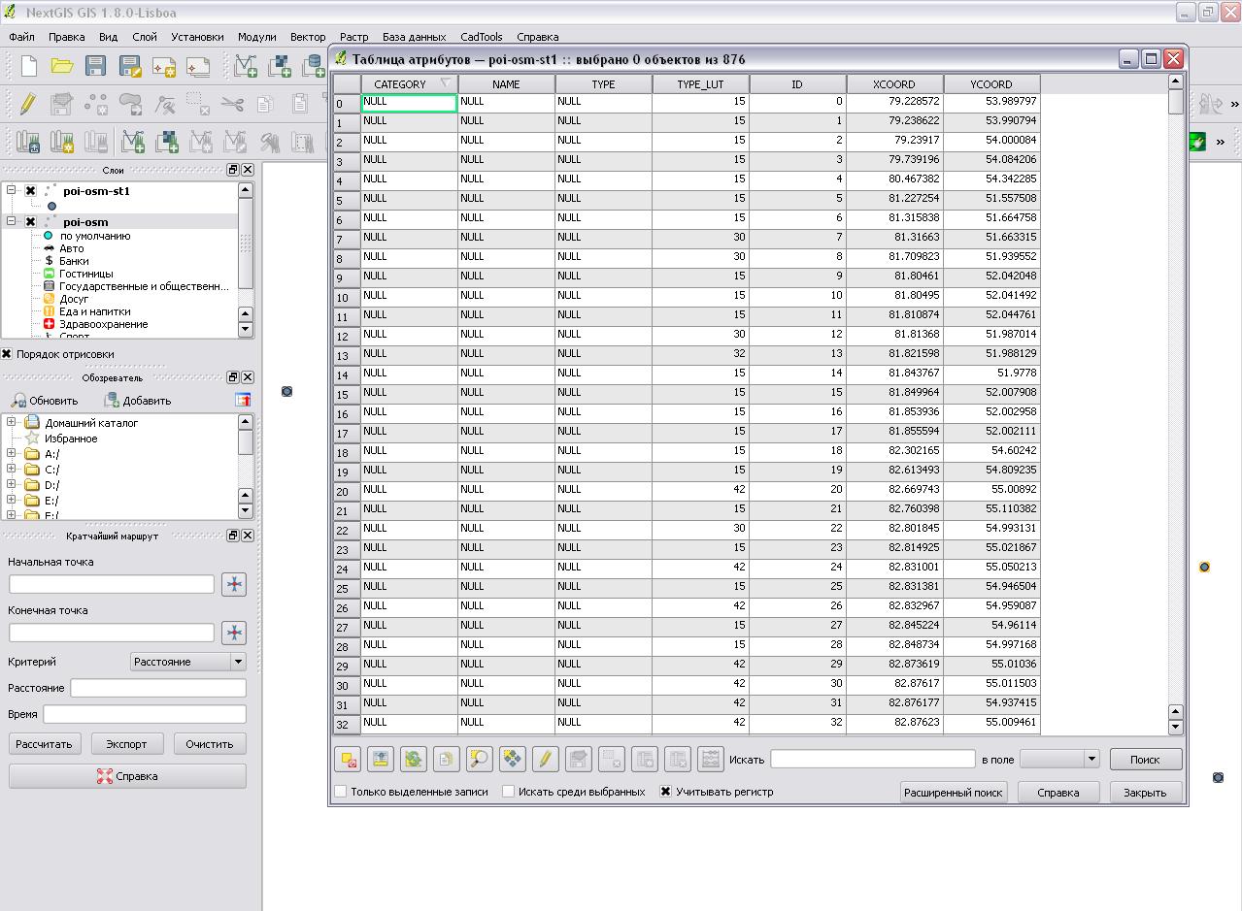This screenshot has width=1242, height=911.
Task: Click the Save project floppy disk icon
Action: pos(95,66)
